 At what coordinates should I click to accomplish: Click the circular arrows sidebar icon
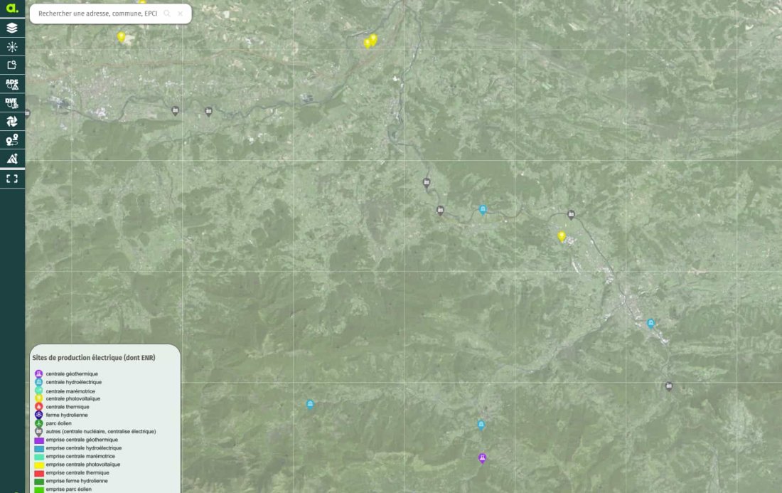12,122
